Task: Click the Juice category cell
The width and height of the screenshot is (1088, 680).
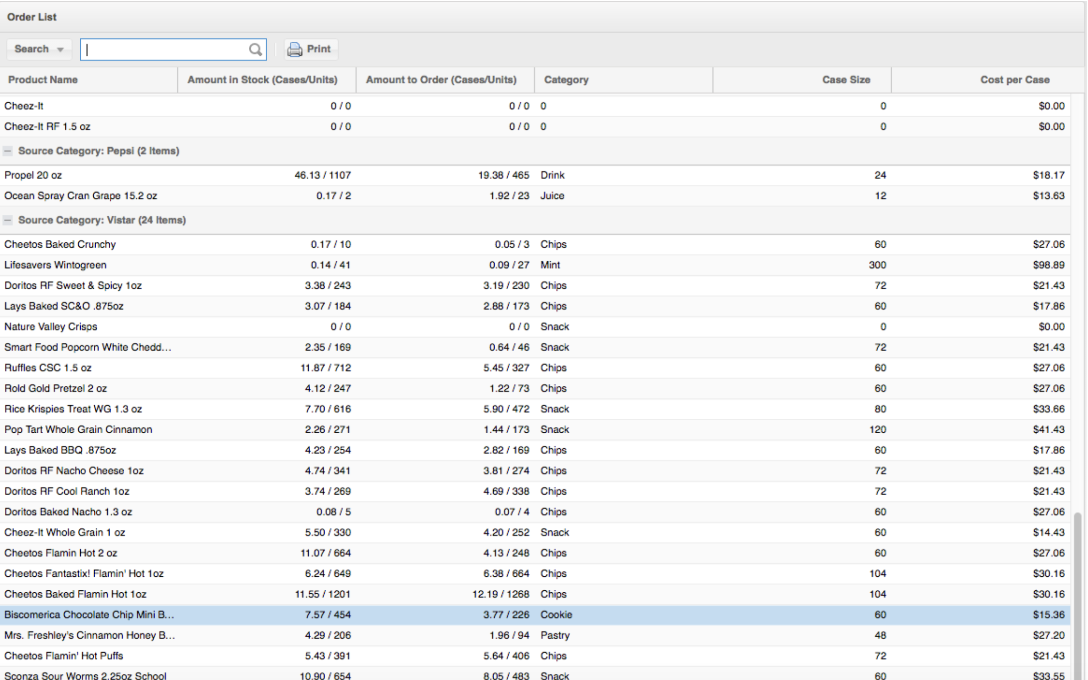Action: (552, 195)
